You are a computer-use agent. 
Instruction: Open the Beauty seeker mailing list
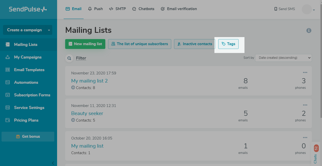(x=87, y=113)
